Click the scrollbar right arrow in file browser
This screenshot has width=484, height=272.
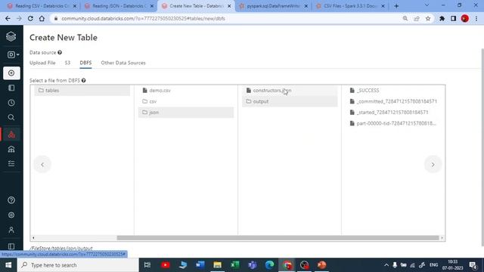tap(442, 238)
